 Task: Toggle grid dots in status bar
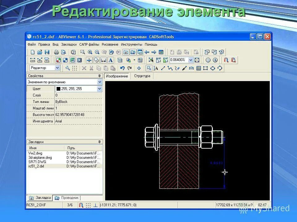[x=88, y=205]
